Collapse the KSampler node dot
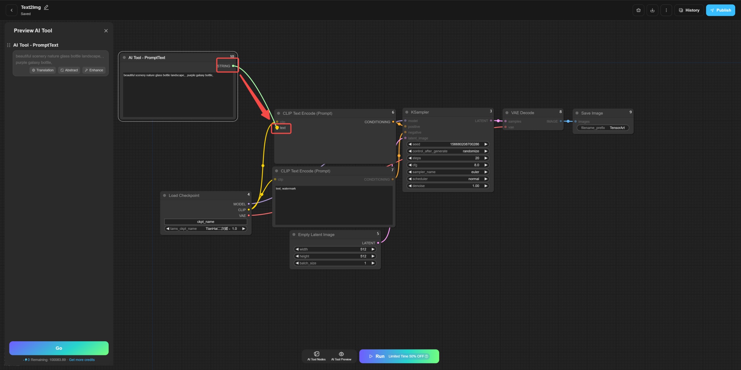The width and height of the screenshot is (741, 370). pos(407,112)
